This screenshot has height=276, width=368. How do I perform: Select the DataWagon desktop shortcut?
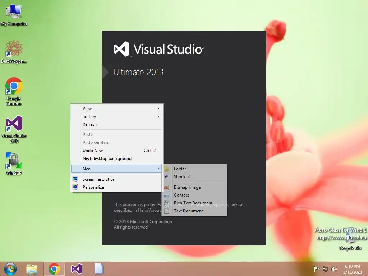[x=14, y=52]
